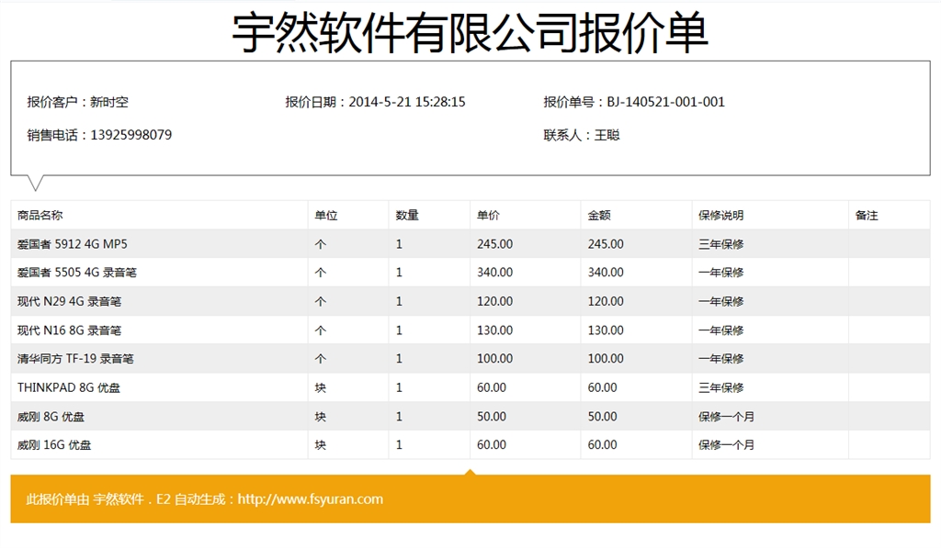The height and width of the screenshot is (548, 941).
Task: Select the 清华同方 TF-19 录音笔 product name
Action: click(x=75, y=359)
